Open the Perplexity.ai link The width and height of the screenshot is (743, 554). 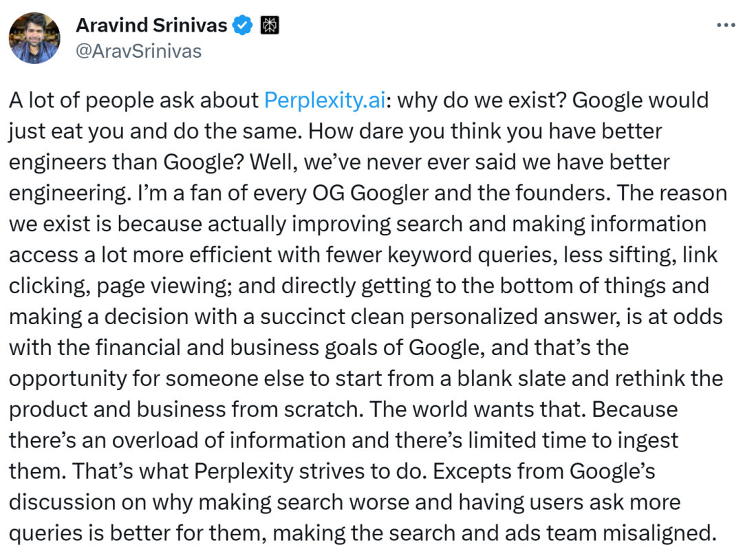click(325, 100)
